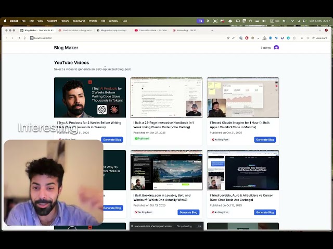Open the Apple menu

(x=5, y=21)
